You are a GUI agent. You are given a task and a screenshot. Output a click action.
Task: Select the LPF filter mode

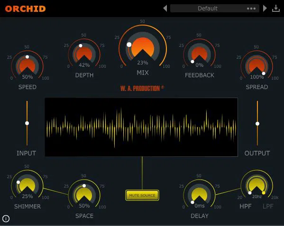click(x=268, y=206)
